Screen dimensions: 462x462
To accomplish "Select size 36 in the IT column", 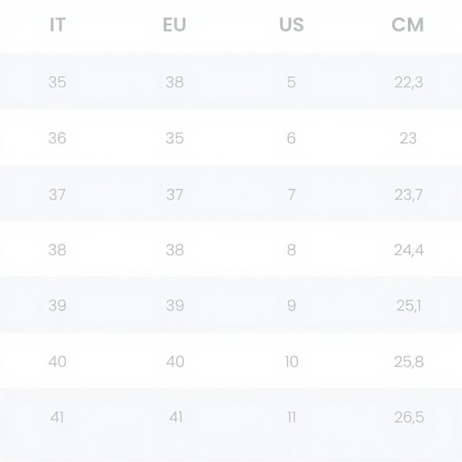I will pyautogui.click(x=57, y=138).
